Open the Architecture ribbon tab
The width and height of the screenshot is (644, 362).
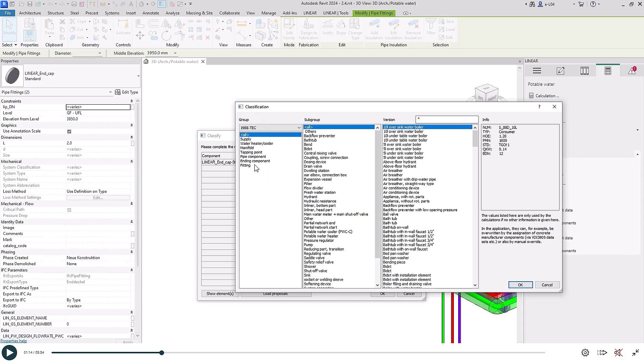pyautogui.click(x=30, y=13)
